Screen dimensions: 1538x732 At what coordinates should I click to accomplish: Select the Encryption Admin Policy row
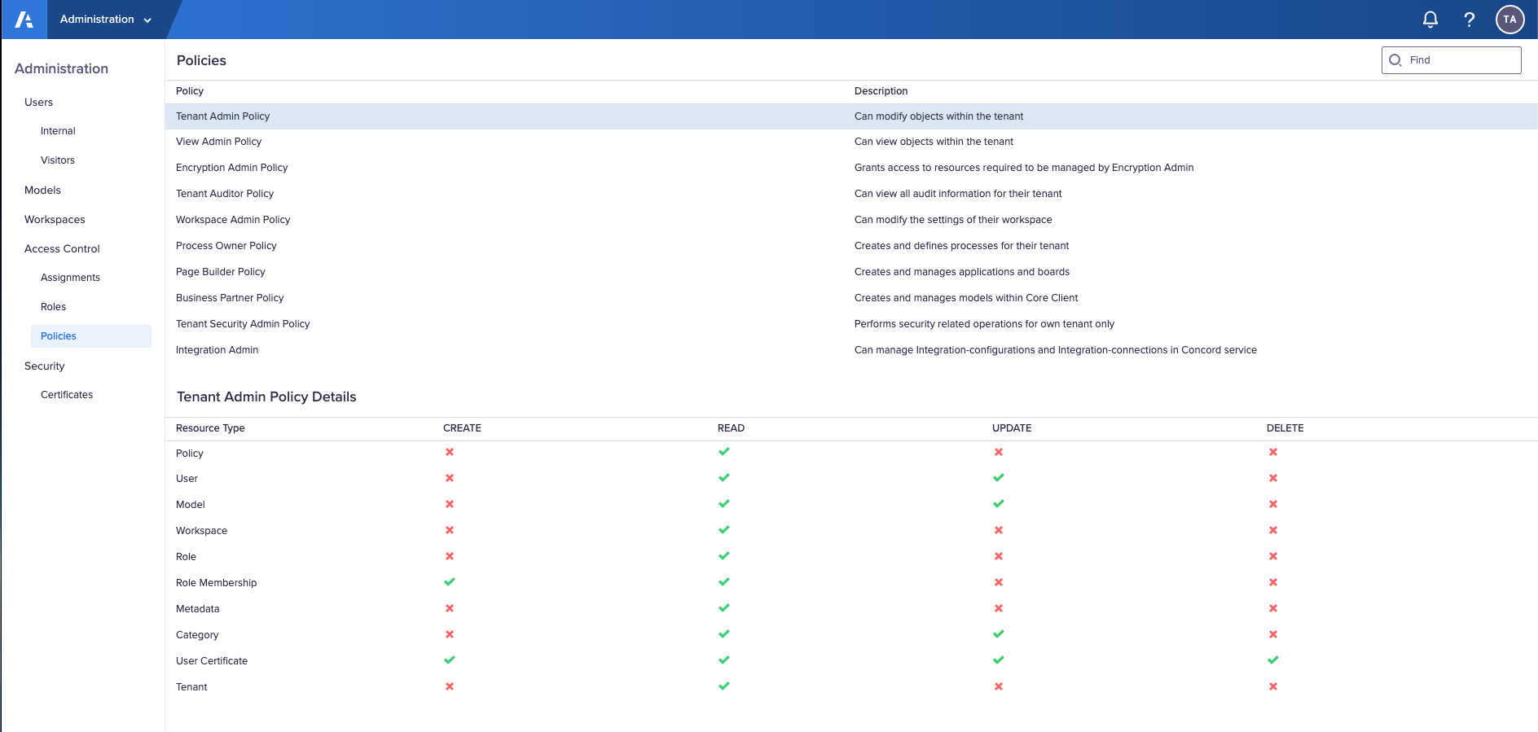232,168
